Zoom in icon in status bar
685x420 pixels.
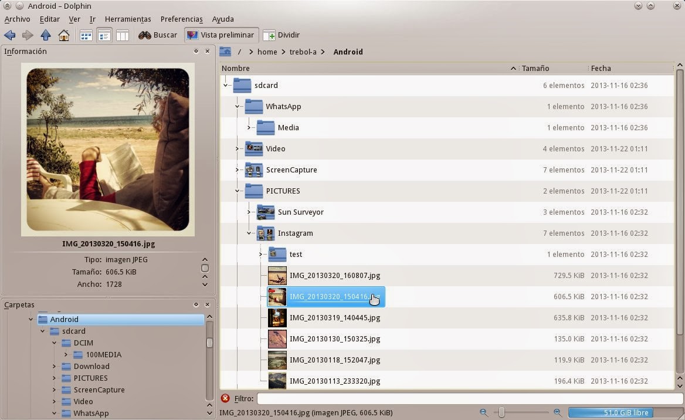[x=557, y=412]
